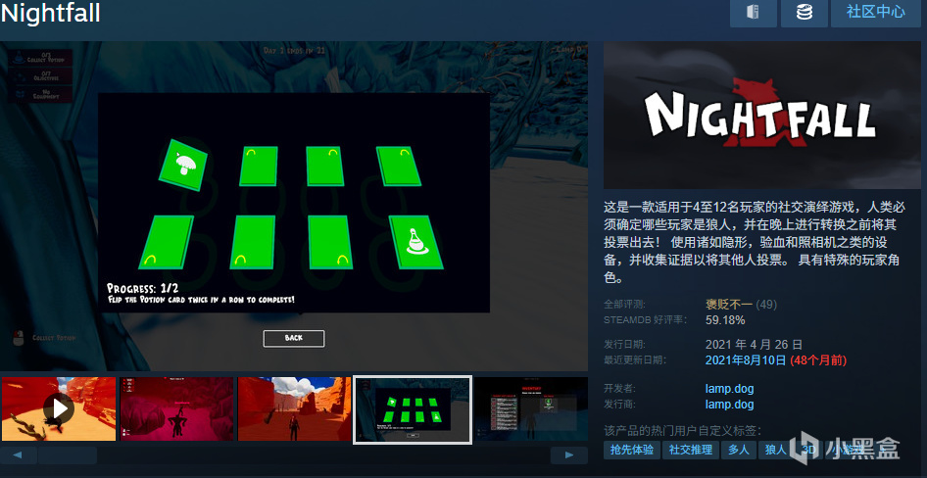Click the STEAMDB 好评率: label

645,320
